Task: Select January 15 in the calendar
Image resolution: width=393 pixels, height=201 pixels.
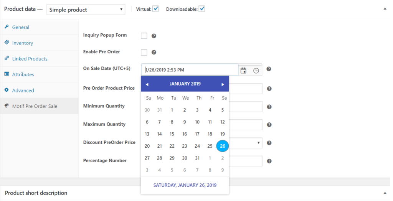Action: (x=172, y=134)
